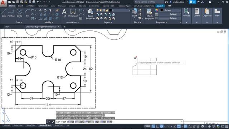Click Match Properties tool

[150, 14]
